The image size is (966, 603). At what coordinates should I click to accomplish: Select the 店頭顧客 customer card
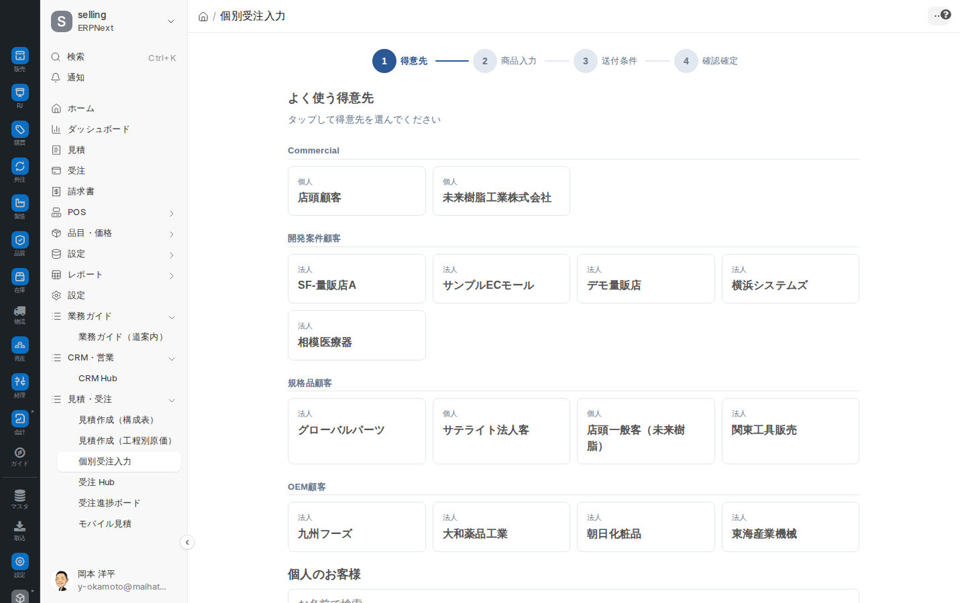(x=357, y=191)
